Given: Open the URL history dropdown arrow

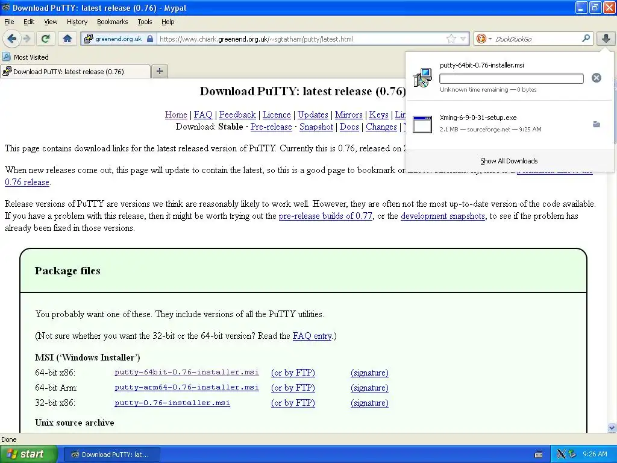Looking at the screenshot, I should (463, 39).
